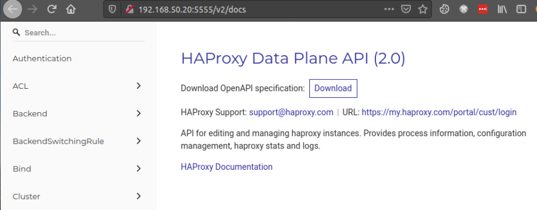Download the OpenAPI specification

tap(333, 88)
